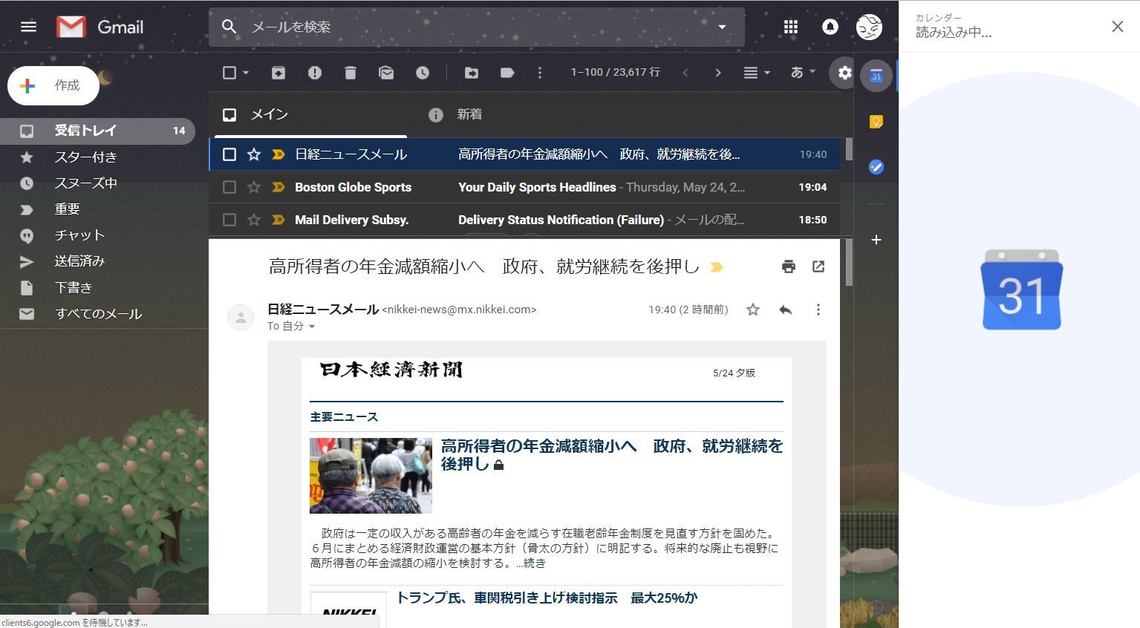Image resolution: width=1140 pixels, height=628 pixels.
Task: Click the 作成 compose button
Action: (53, 85)
